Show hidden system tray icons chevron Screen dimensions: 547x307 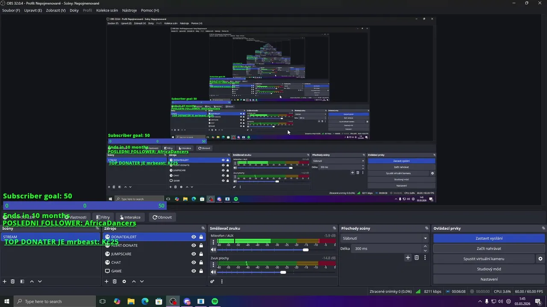[x=480, y=301]
